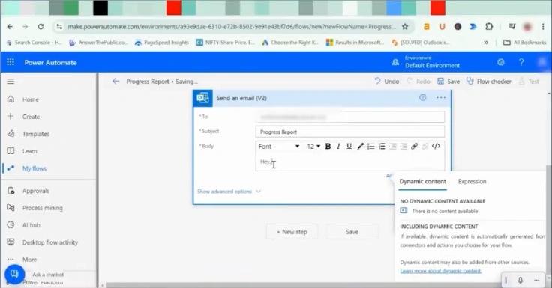
Task: Open the Ask a chatbot button
Action: (14, 274)
